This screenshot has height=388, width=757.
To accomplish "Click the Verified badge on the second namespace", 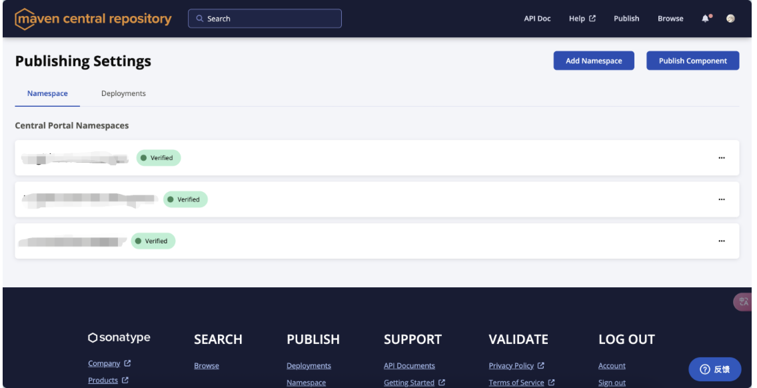I will (185, 199).
